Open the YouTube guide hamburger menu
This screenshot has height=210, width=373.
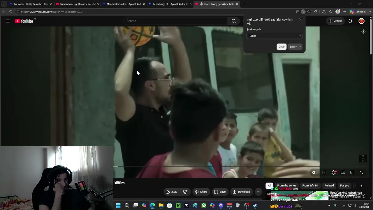point(8,21)
